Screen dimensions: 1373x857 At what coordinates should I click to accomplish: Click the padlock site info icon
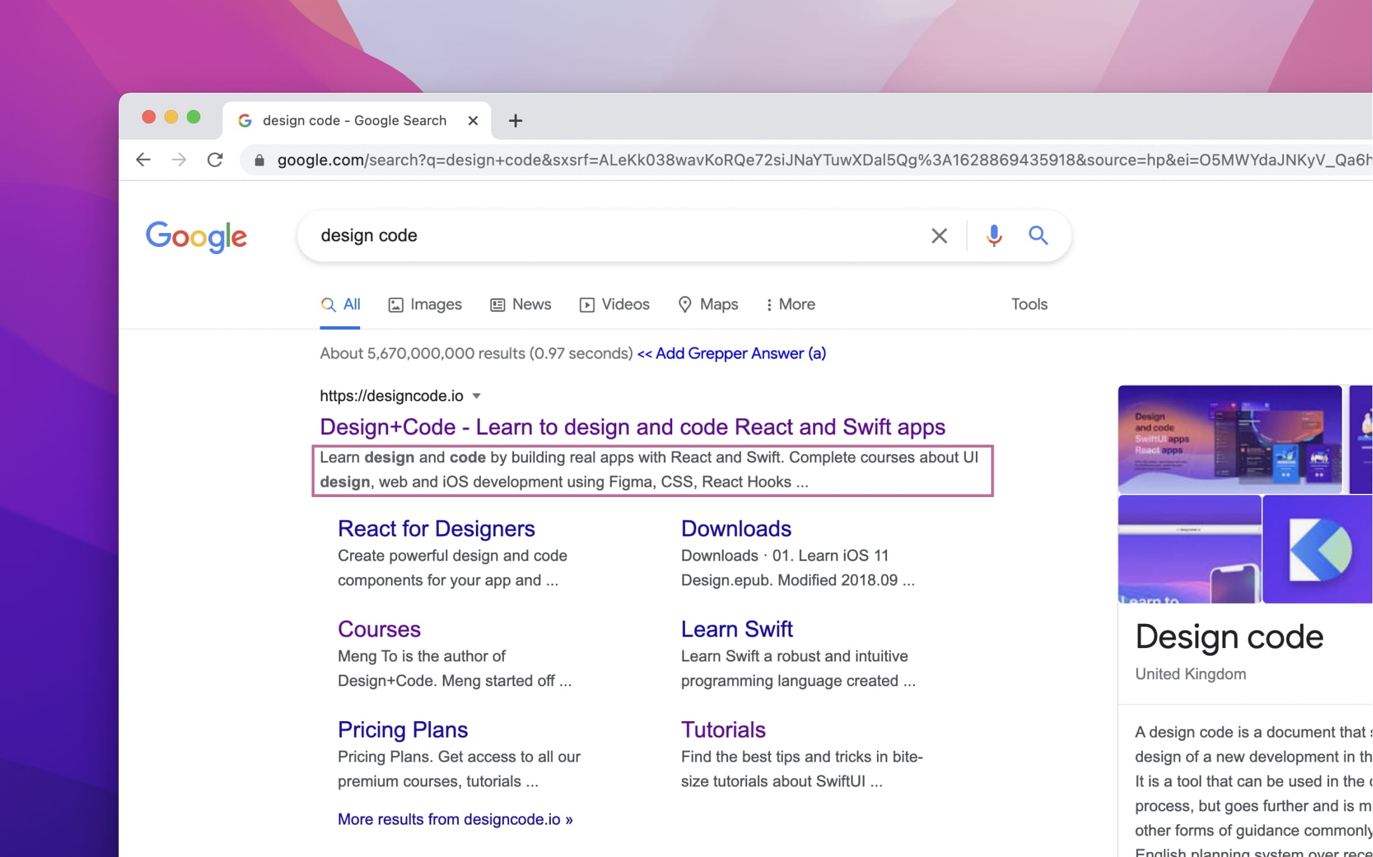(259, 160)
